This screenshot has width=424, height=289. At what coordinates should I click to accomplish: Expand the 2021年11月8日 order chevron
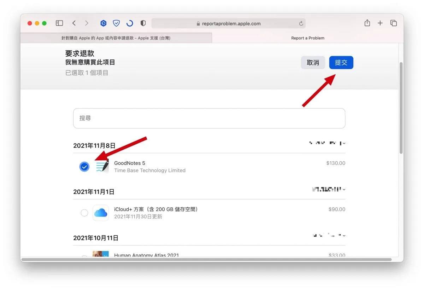tap(344, 143)
